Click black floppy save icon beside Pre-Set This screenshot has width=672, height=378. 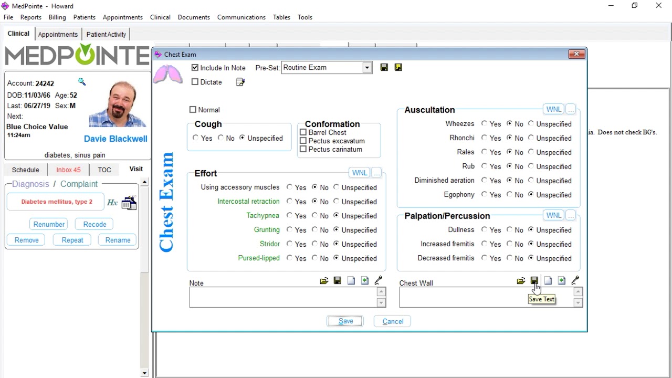(x=384, y=67)
